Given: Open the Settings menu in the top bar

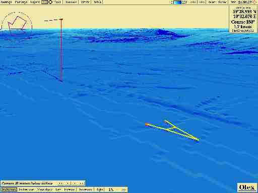Looking at the screenshot, I should (7, 2).
